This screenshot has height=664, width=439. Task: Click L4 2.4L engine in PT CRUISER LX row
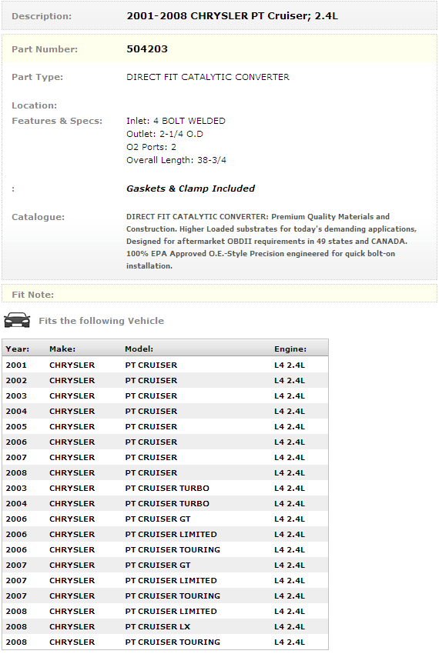(290, 627)
